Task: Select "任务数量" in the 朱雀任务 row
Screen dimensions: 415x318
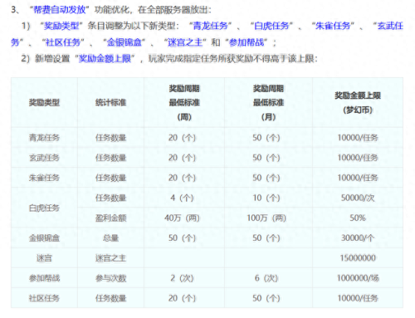Action: [x=110, y=178]
